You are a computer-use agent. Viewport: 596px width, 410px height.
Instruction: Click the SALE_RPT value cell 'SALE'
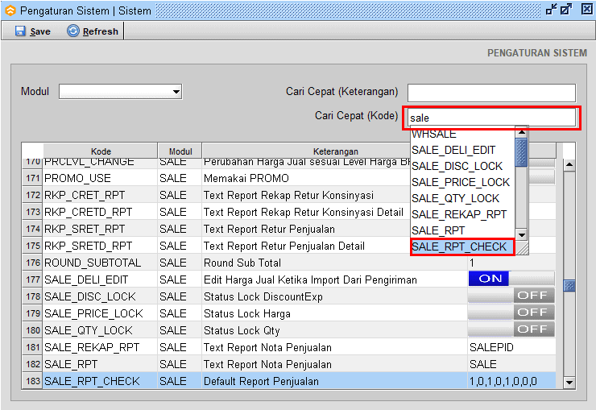click(x=511, y=364)
